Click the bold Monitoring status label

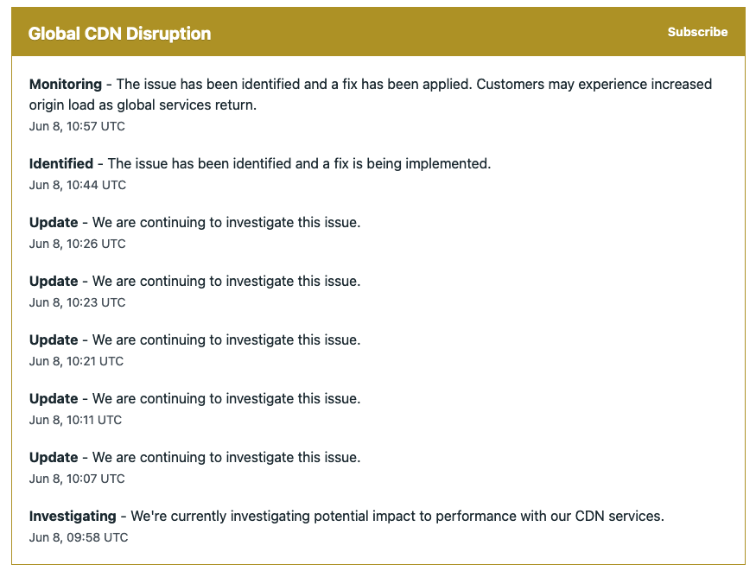coord(65,85)
